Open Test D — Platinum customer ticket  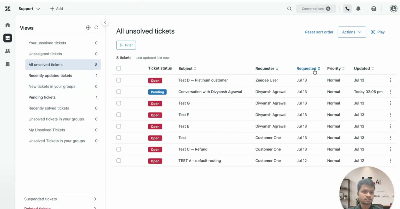203,80
